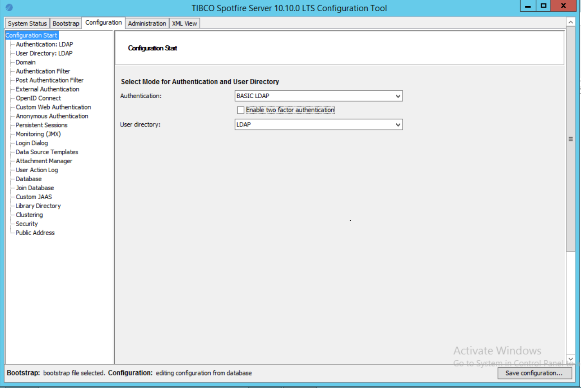581x388 pixels.
Task: Click the 'User directory:' field label
Action: click(x=140, y=125)
